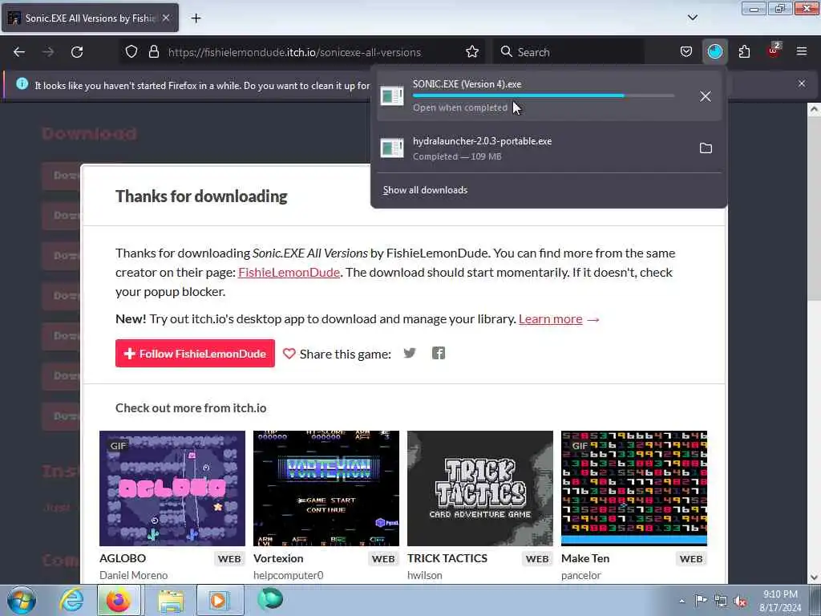
Task: Share this game on Facebook
Action: (x=439, y=354)
